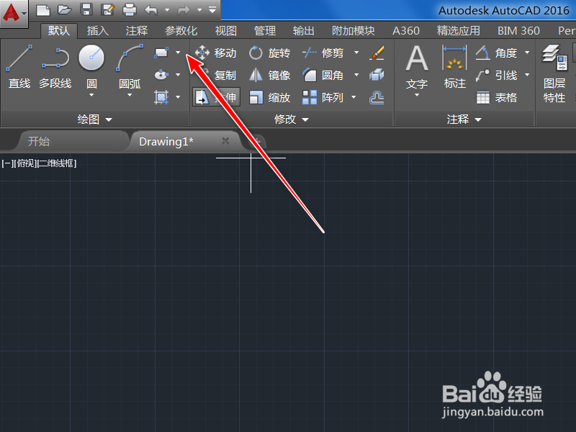Viewport: 576px width, 432px height.
Task: Click the 标注 dimension tool
Action: click(x=455, y=67)
